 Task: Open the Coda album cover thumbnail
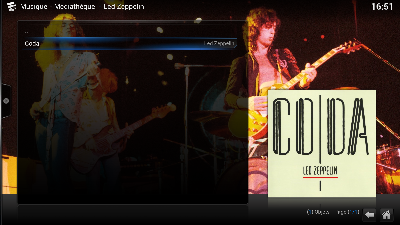(322, 144)
